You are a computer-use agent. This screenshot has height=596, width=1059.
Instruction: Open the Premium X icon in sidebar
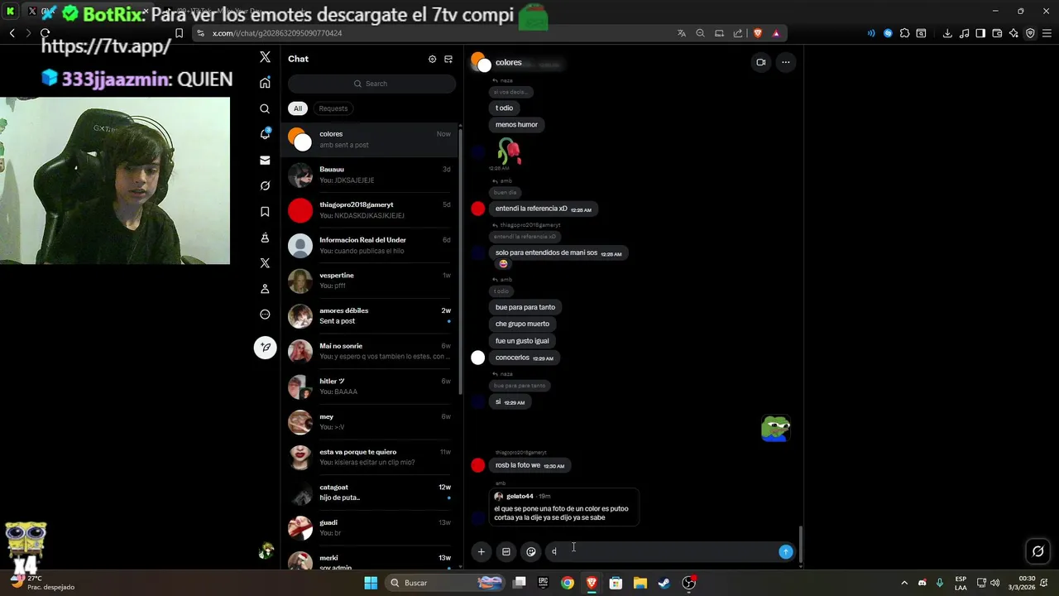pos(265,263)
